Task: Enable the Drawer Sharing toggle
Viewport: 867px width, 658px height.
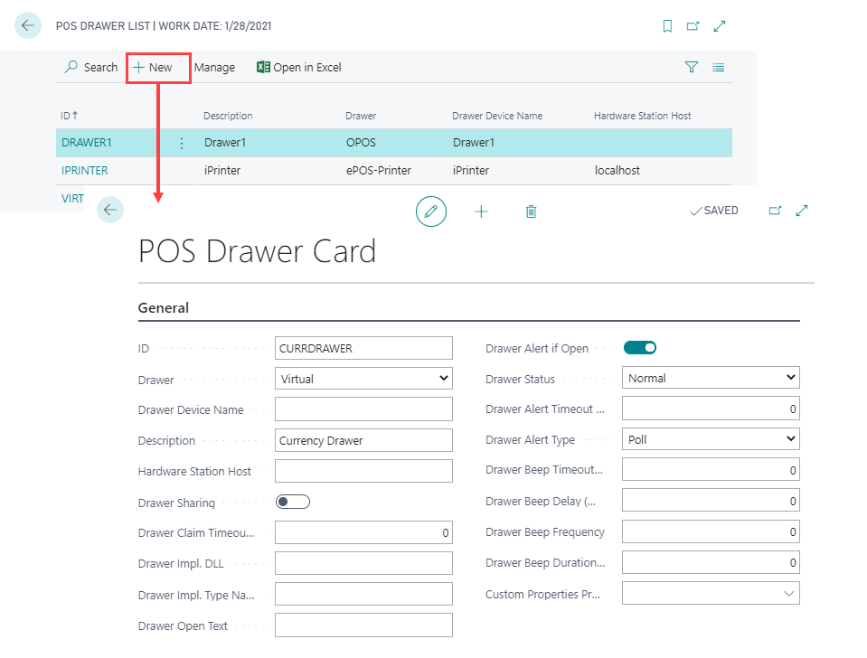Action: click(x=293, y=502)
